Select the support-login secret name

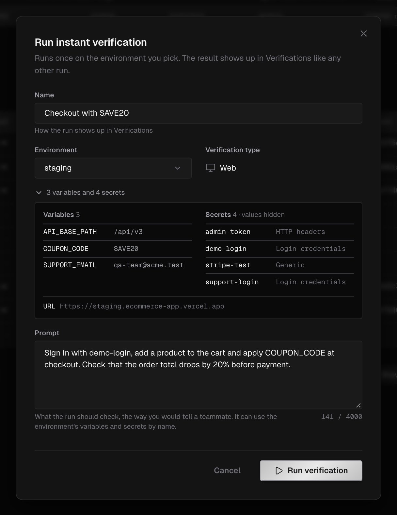pyautogui.click(x=232, y=282)
